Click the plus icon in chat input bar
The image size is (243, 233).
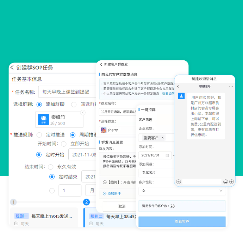point(231,182)
